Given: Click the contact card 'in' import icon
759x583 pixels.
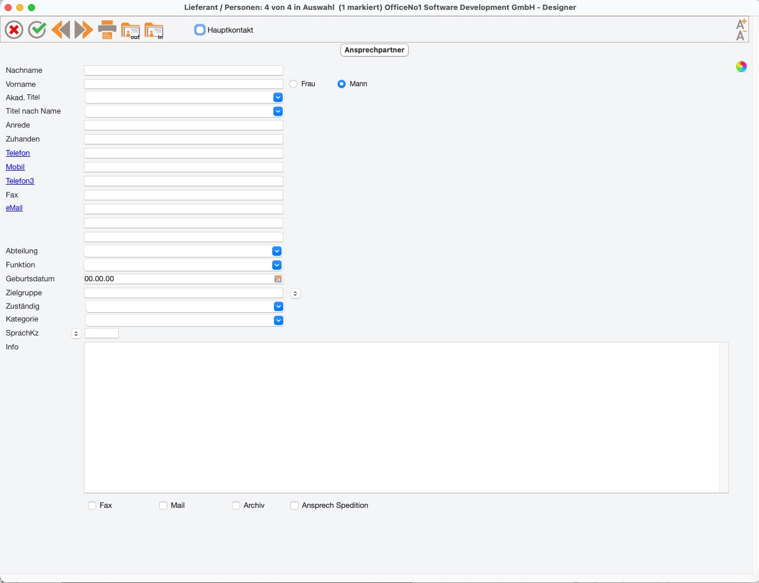Looking at the screenshot, I should point(154,30).
